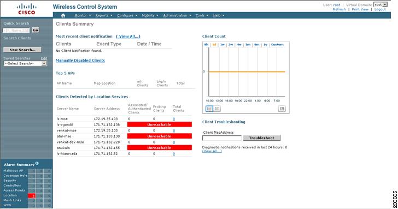The width and height of the screenshot is (398, 209).
Task: Open Manually Disabled Clients link
Action: click(80, 61)
